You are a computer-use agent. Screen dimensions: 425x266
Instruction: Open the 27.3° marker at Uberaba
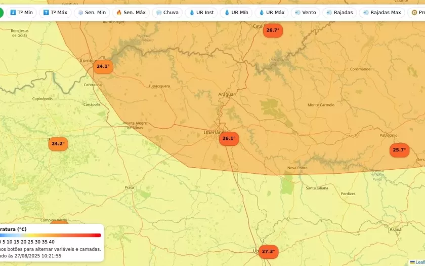coord(268,251)
